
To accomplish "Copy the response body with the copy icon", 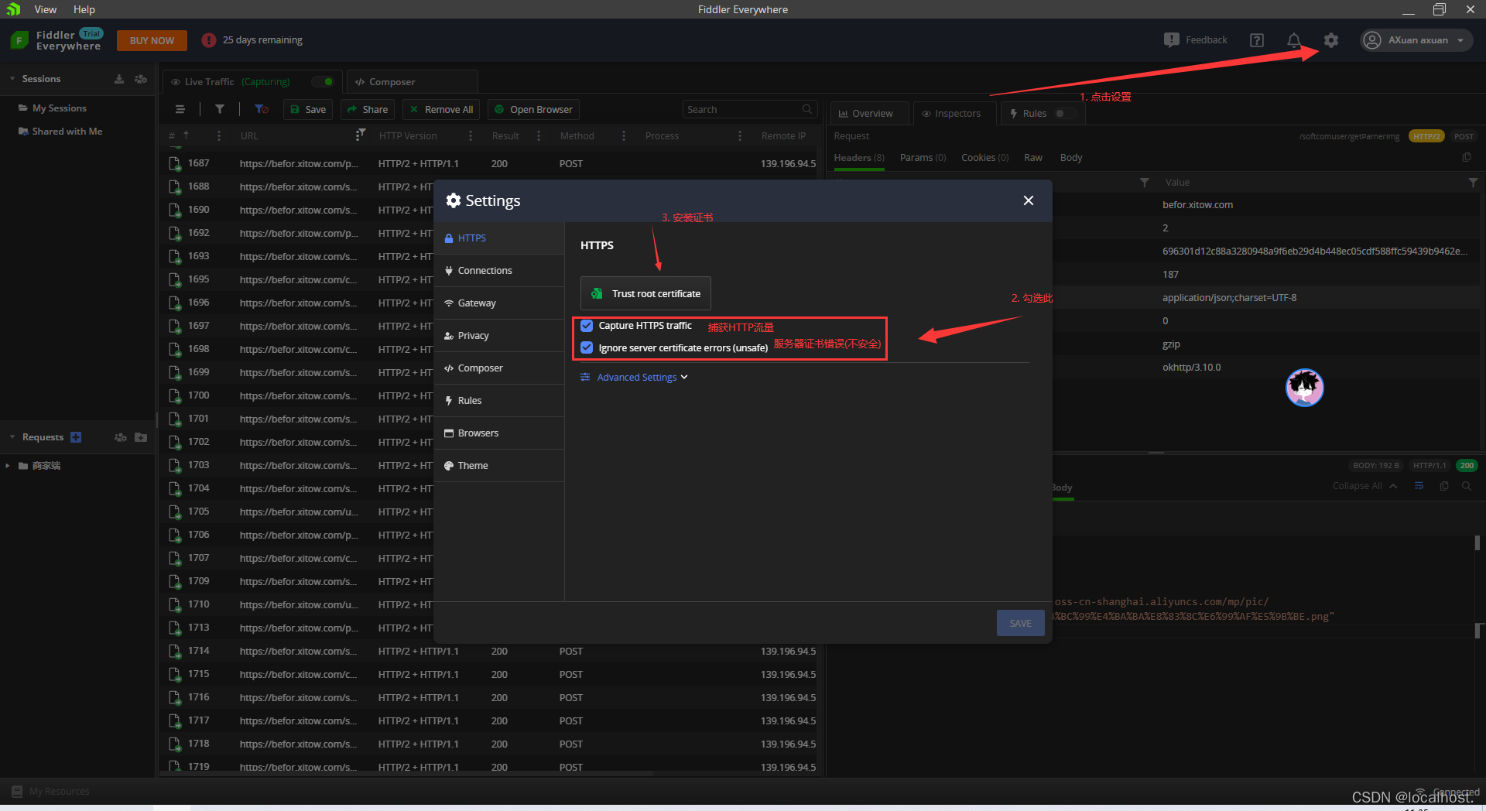I will [1443, 486].
